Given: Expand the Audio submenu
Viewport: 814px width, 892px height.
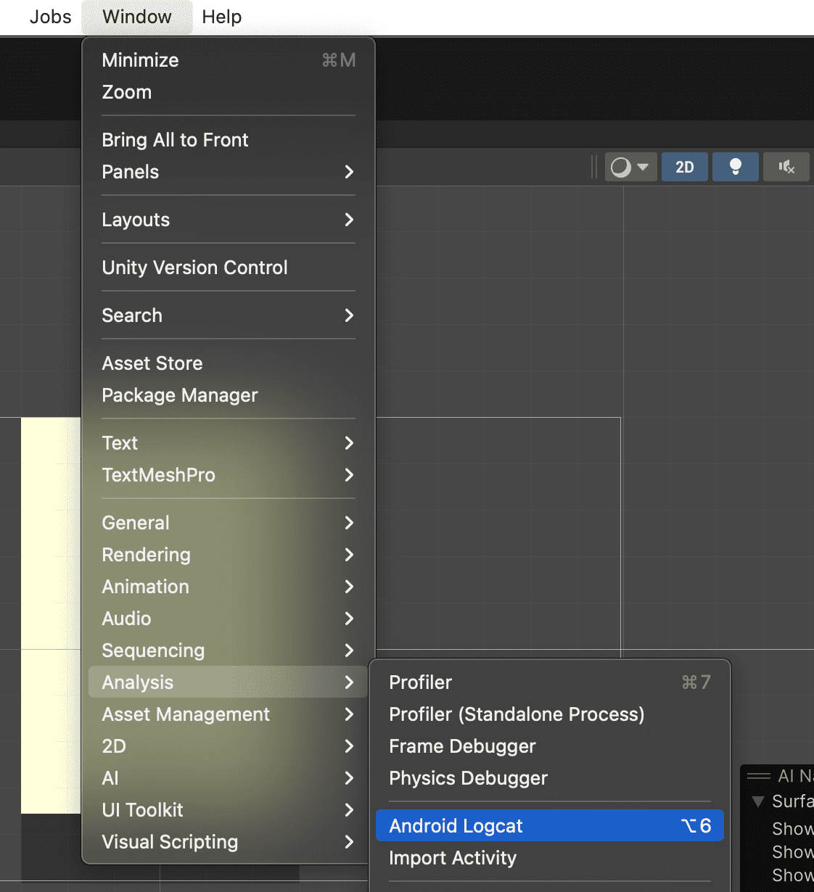Looking at the screenshot, I should [x=229, y=619].
